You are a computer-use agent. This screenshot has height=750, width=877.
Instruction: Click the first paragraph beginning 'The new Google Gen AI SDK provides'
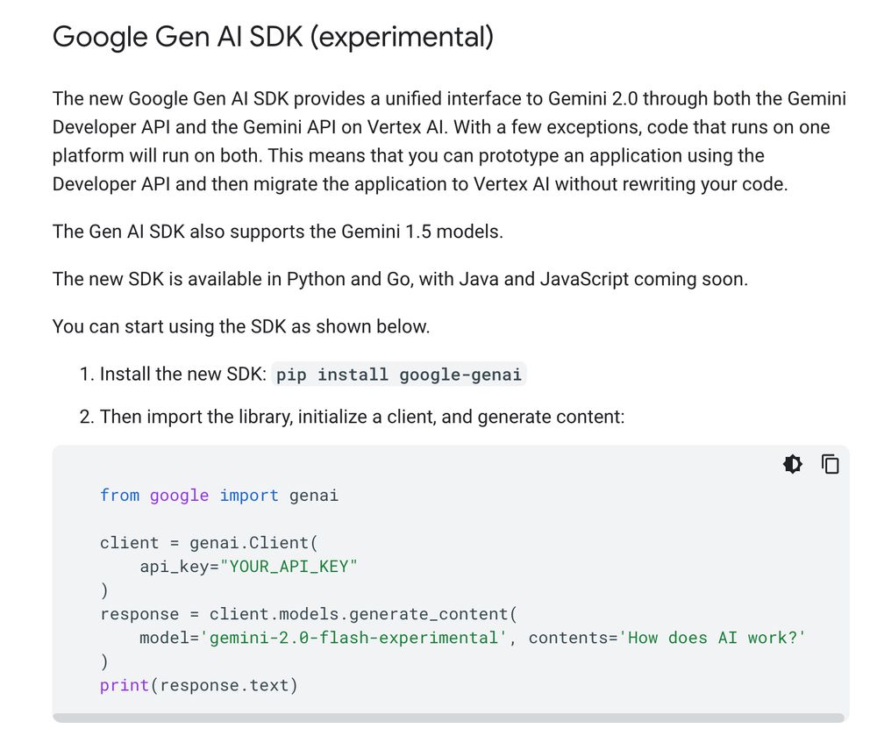[449, 141]
